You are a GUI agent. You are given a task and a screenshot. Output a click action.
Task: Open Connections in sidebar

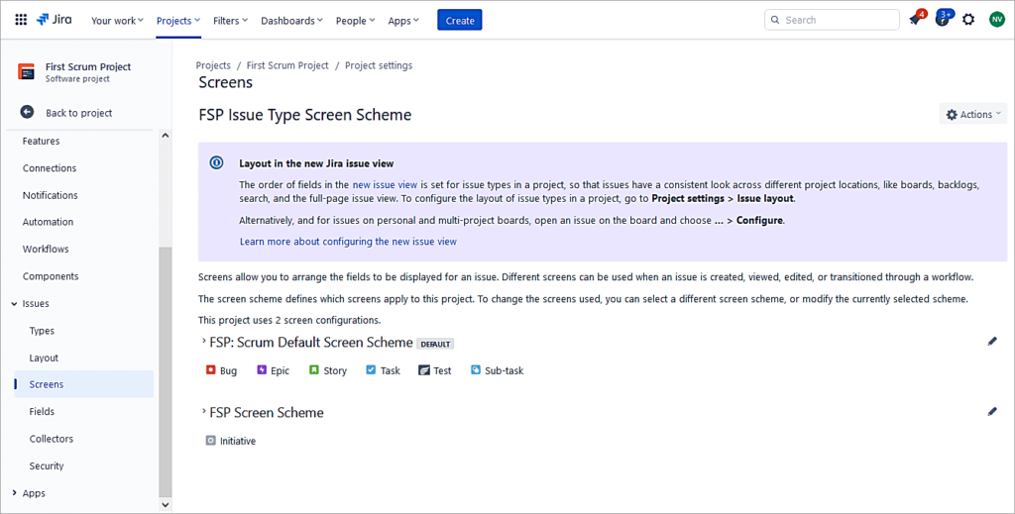click(50, 168)
